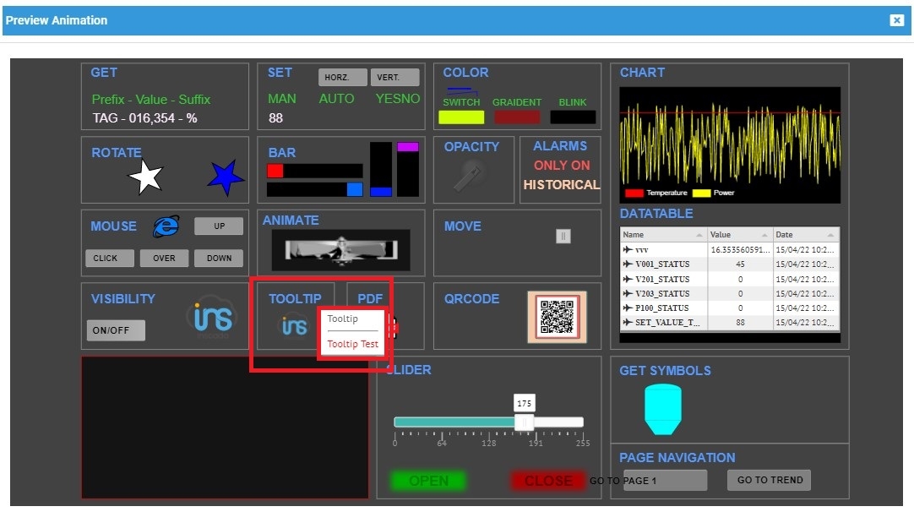Viewport: 914px width, 512px height.
Task: Select the V001_STATUS row in datatable
Action: pos(663,264)
